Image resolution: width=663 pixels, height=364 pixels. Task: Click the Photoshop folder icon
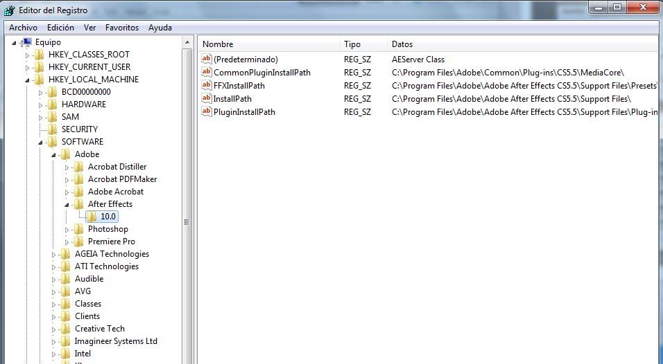pos(78,229)
